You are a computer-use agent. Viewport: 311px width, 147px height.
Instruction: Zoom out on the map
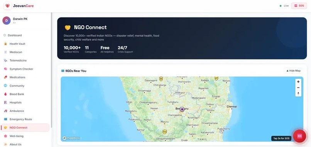pos(298,88)
